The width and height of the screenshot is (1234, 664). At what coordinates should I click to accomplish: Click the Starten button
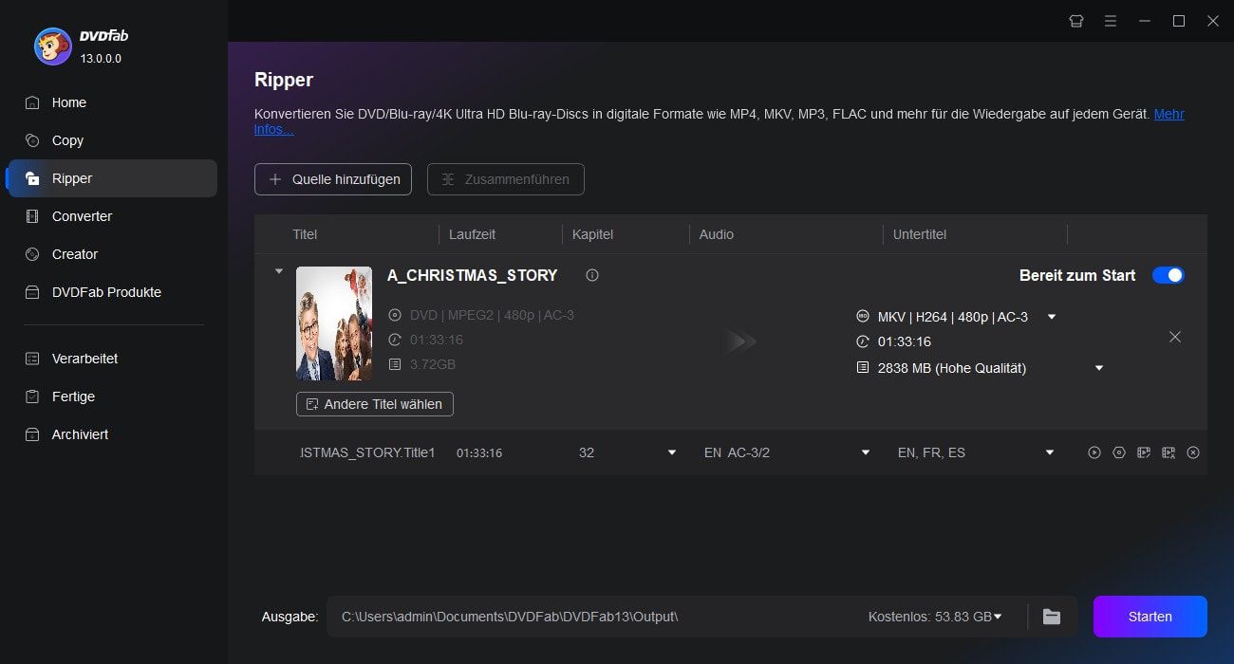(1150, 617)
